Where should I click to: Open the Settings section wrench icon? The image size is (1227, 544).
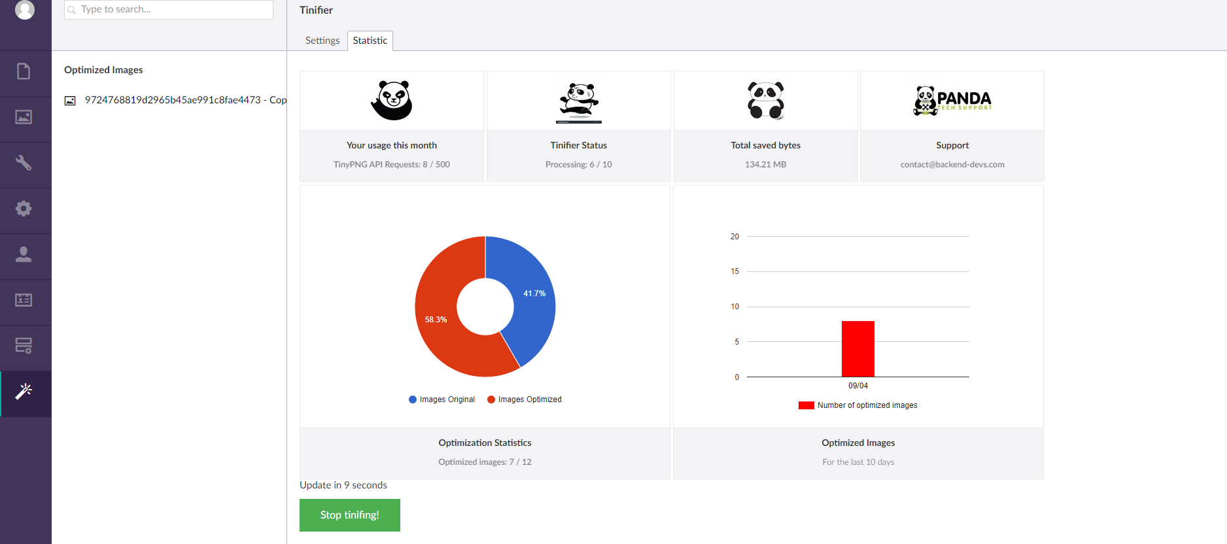pyautogui.click(x=24, y=163)
